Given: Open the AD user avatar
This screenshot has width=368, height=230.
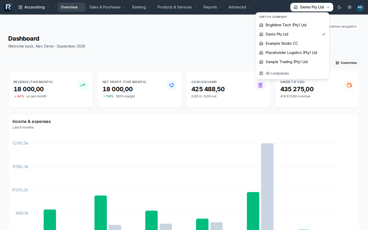Looking at the screenshot, I should [360, 7].
